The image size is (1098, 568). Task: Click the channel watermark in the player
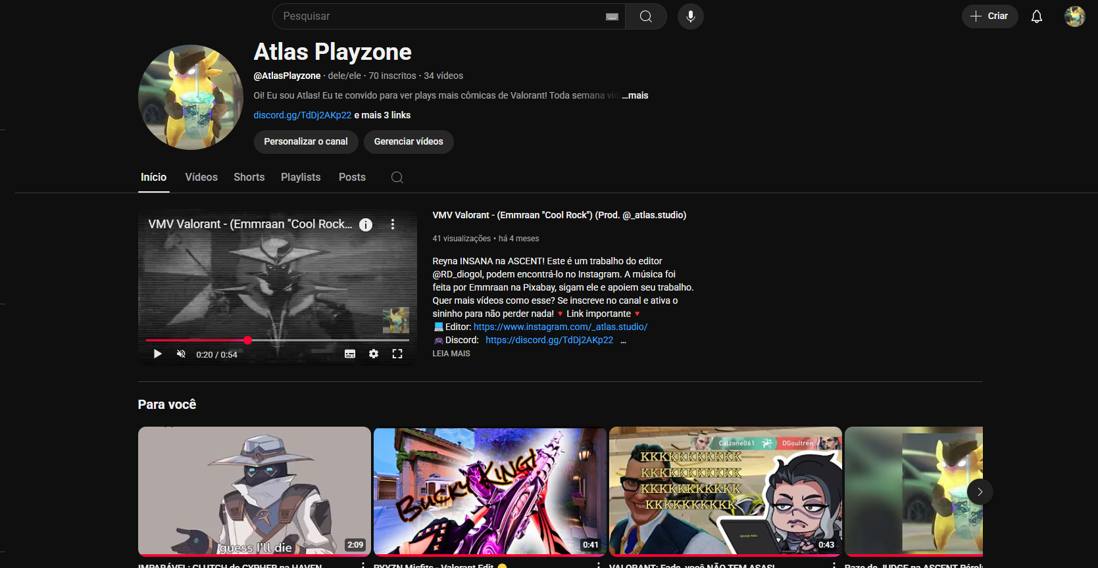coord(396,320)
